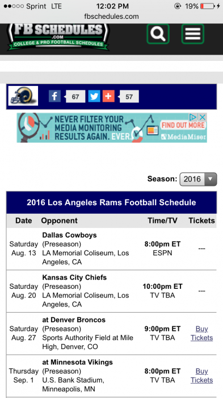Share via the Facebook icon
This screenshot has width=223, height=398.
tap(54, 97)
